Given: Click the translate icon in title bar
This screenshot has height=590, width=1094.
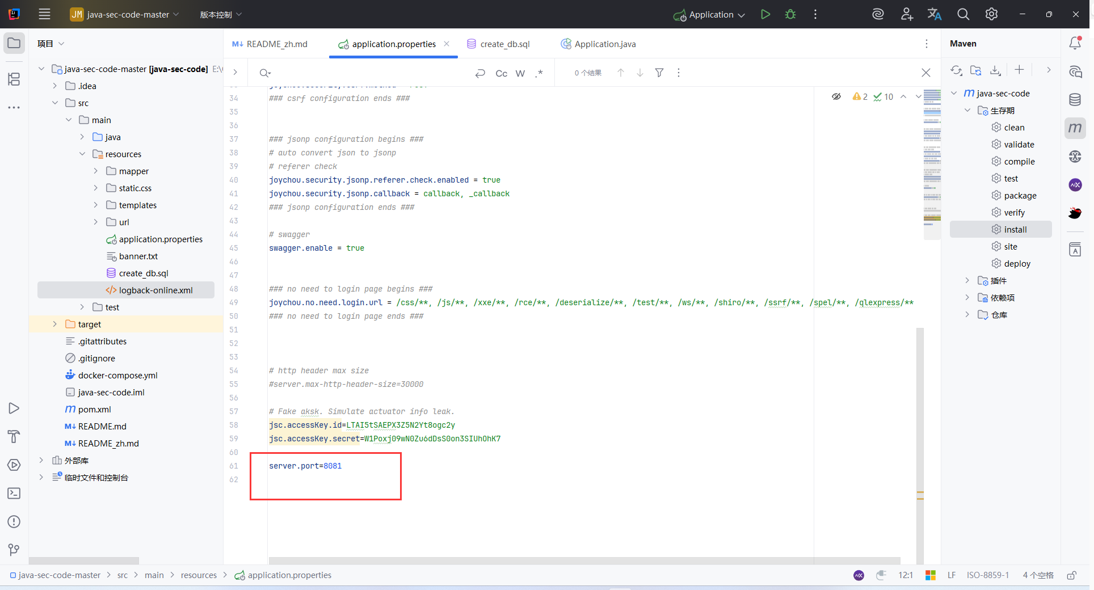Looking at the screenshot, I should point(935,14).
